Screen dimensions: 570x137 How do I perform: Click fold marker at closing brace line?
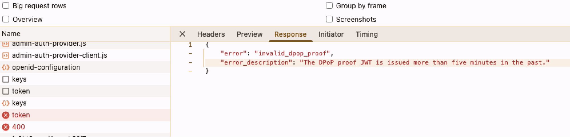pyautogui.click(x=190, y=71)
